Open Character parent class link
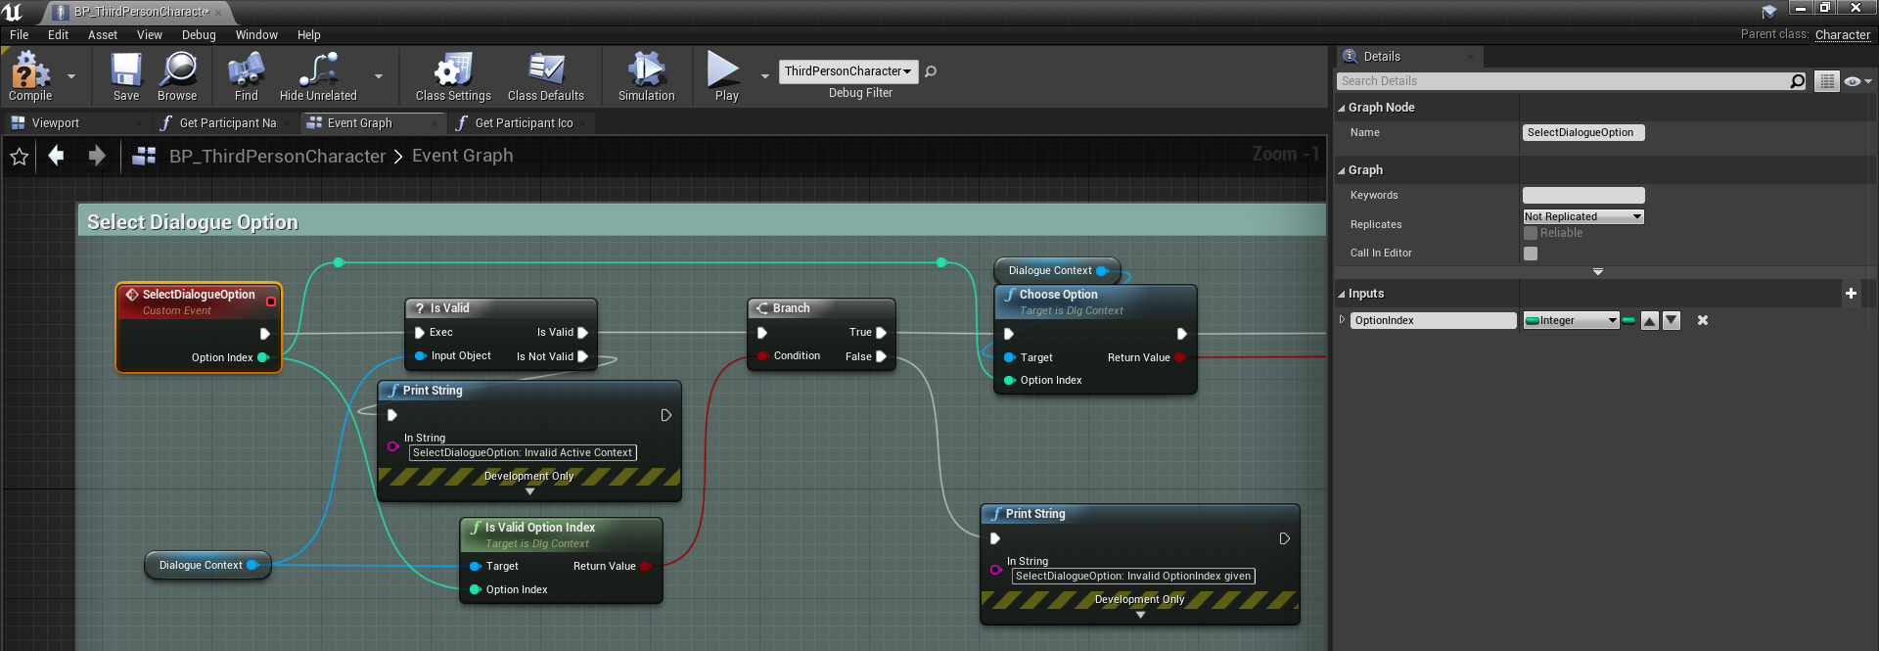The image size is (1879, 651). point(1842,34)
